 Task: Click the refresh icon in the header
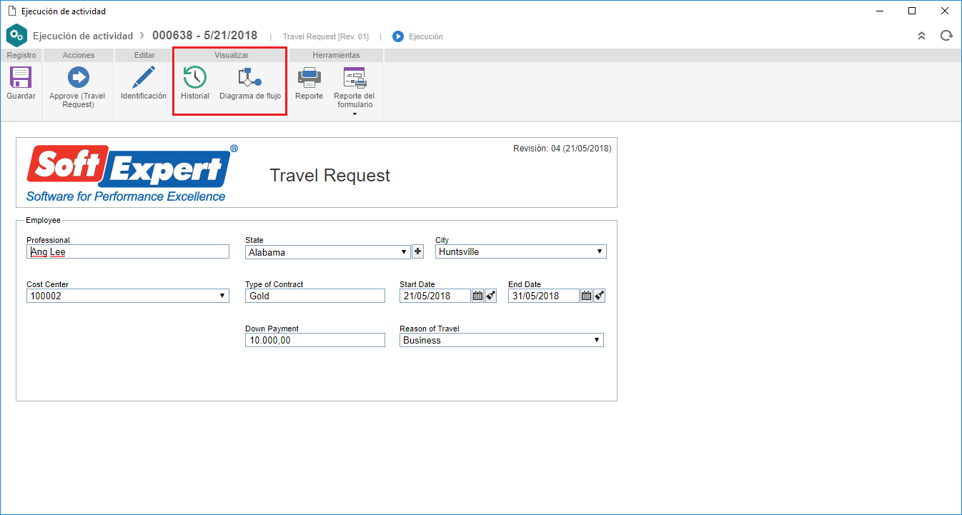946,36
